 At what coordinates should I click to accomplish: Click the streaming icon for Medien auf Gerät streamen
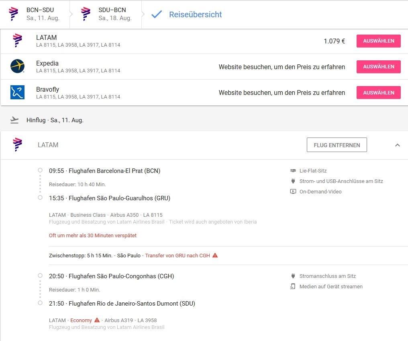pos(293,287)
